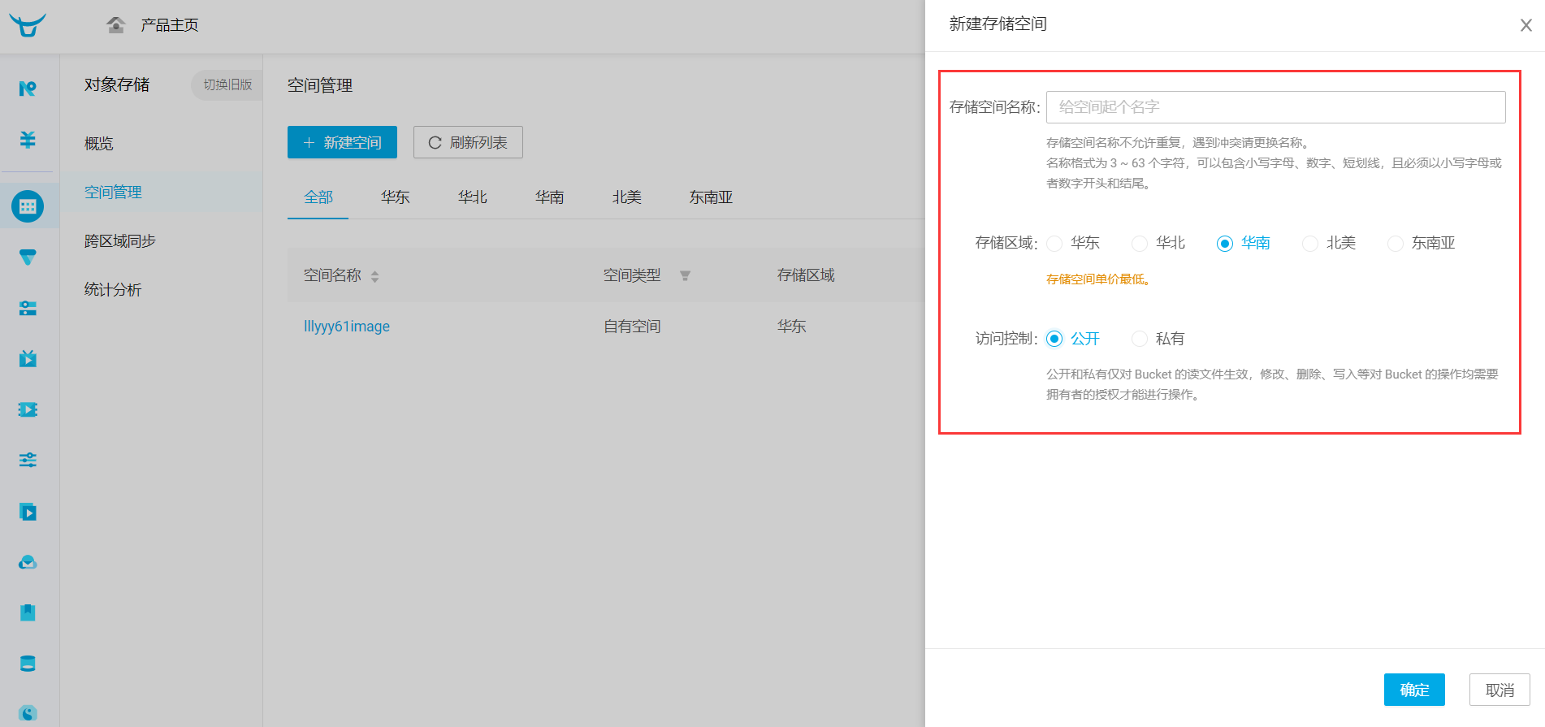Choose 私有 access control radio
Viewport: 1545px width, 727px height.
pos(1140,339)
